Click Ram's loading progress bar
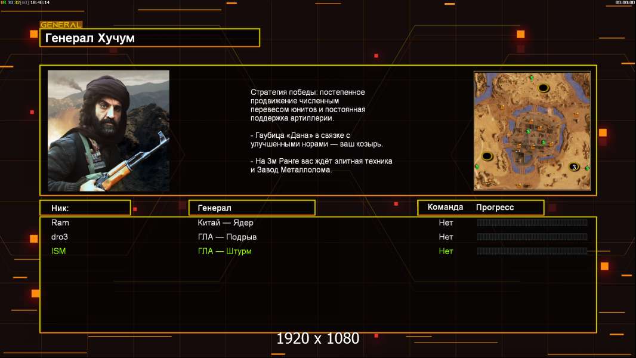 (x=532, y=222)
